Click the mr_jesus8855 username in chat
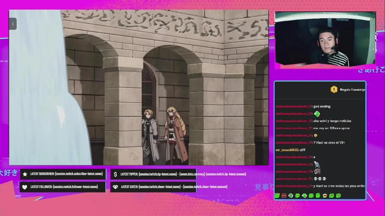 [x=287, y=150]
